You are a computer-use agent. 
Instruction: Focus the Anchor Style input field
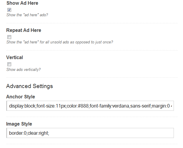coord(90,106)
